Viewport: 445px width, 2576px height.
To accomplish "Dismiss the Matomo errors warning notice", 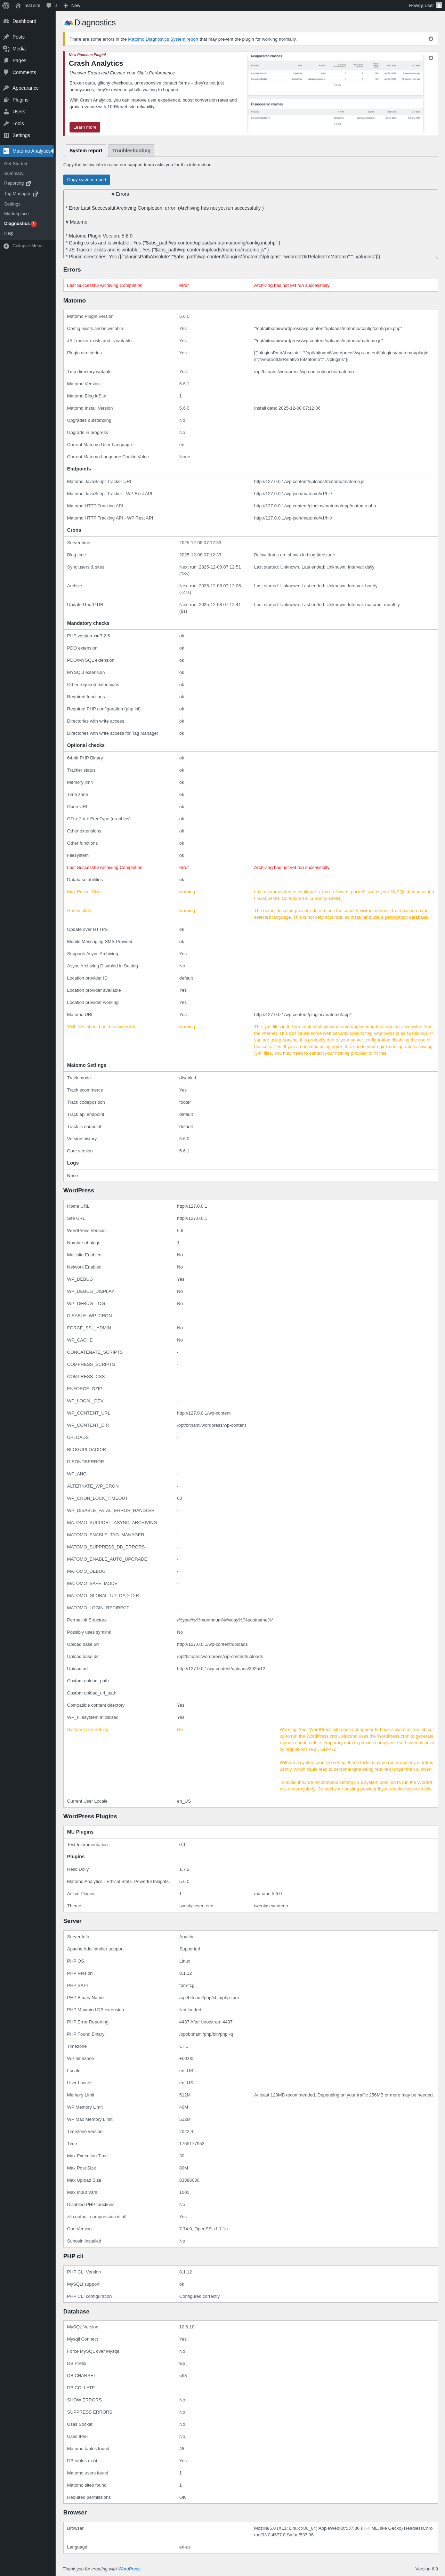I will 431,39.
